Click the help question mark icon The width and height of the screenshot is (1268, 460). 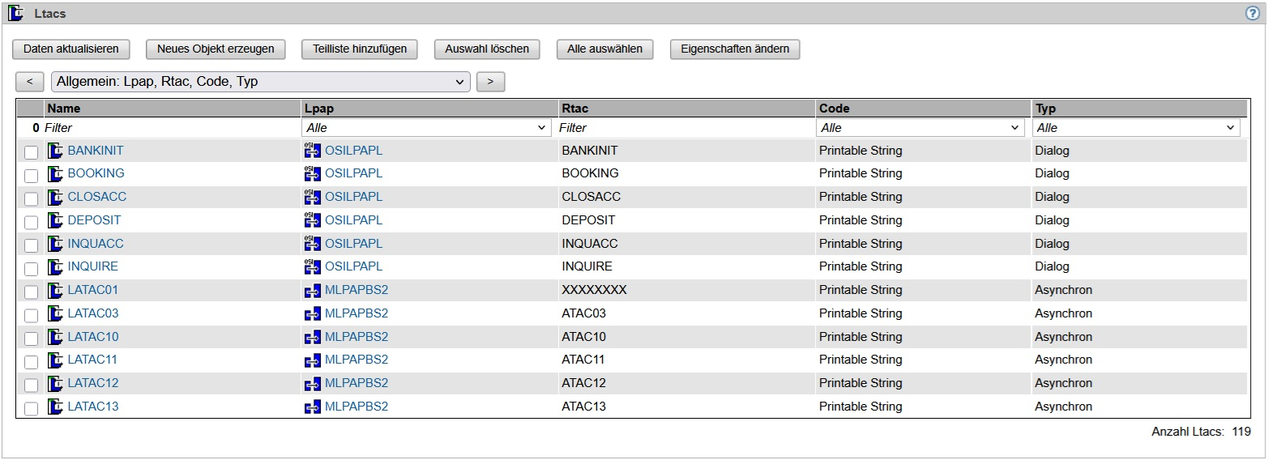1253,13
